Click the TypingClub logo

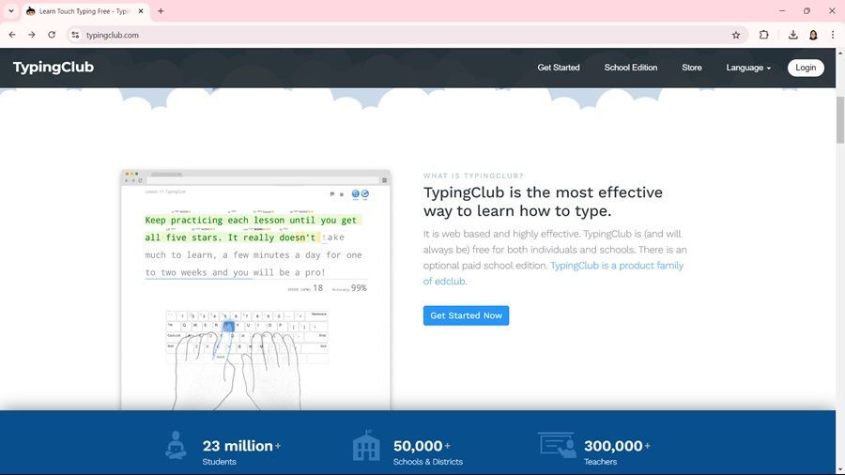(54, 68)
